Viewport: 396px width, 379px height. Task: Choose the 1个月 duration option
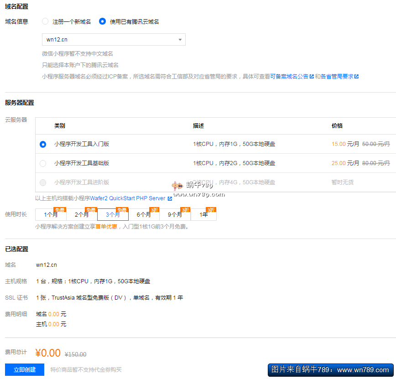coord(51,214)
